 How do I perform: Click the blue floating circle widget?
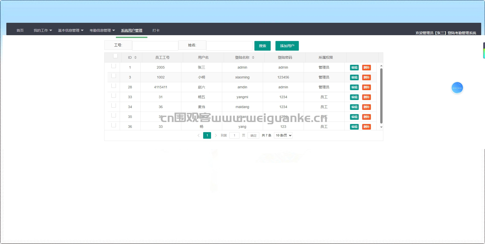coord(457,88)
